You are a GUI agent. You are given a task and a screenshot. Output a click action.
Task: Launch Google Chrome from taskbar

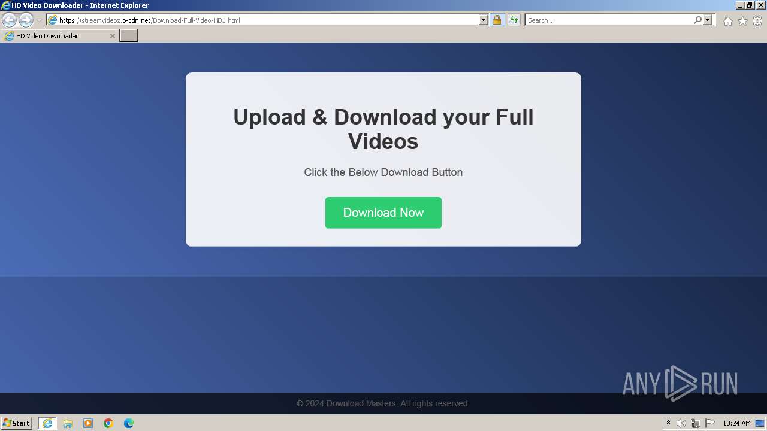tap(108, 423)
